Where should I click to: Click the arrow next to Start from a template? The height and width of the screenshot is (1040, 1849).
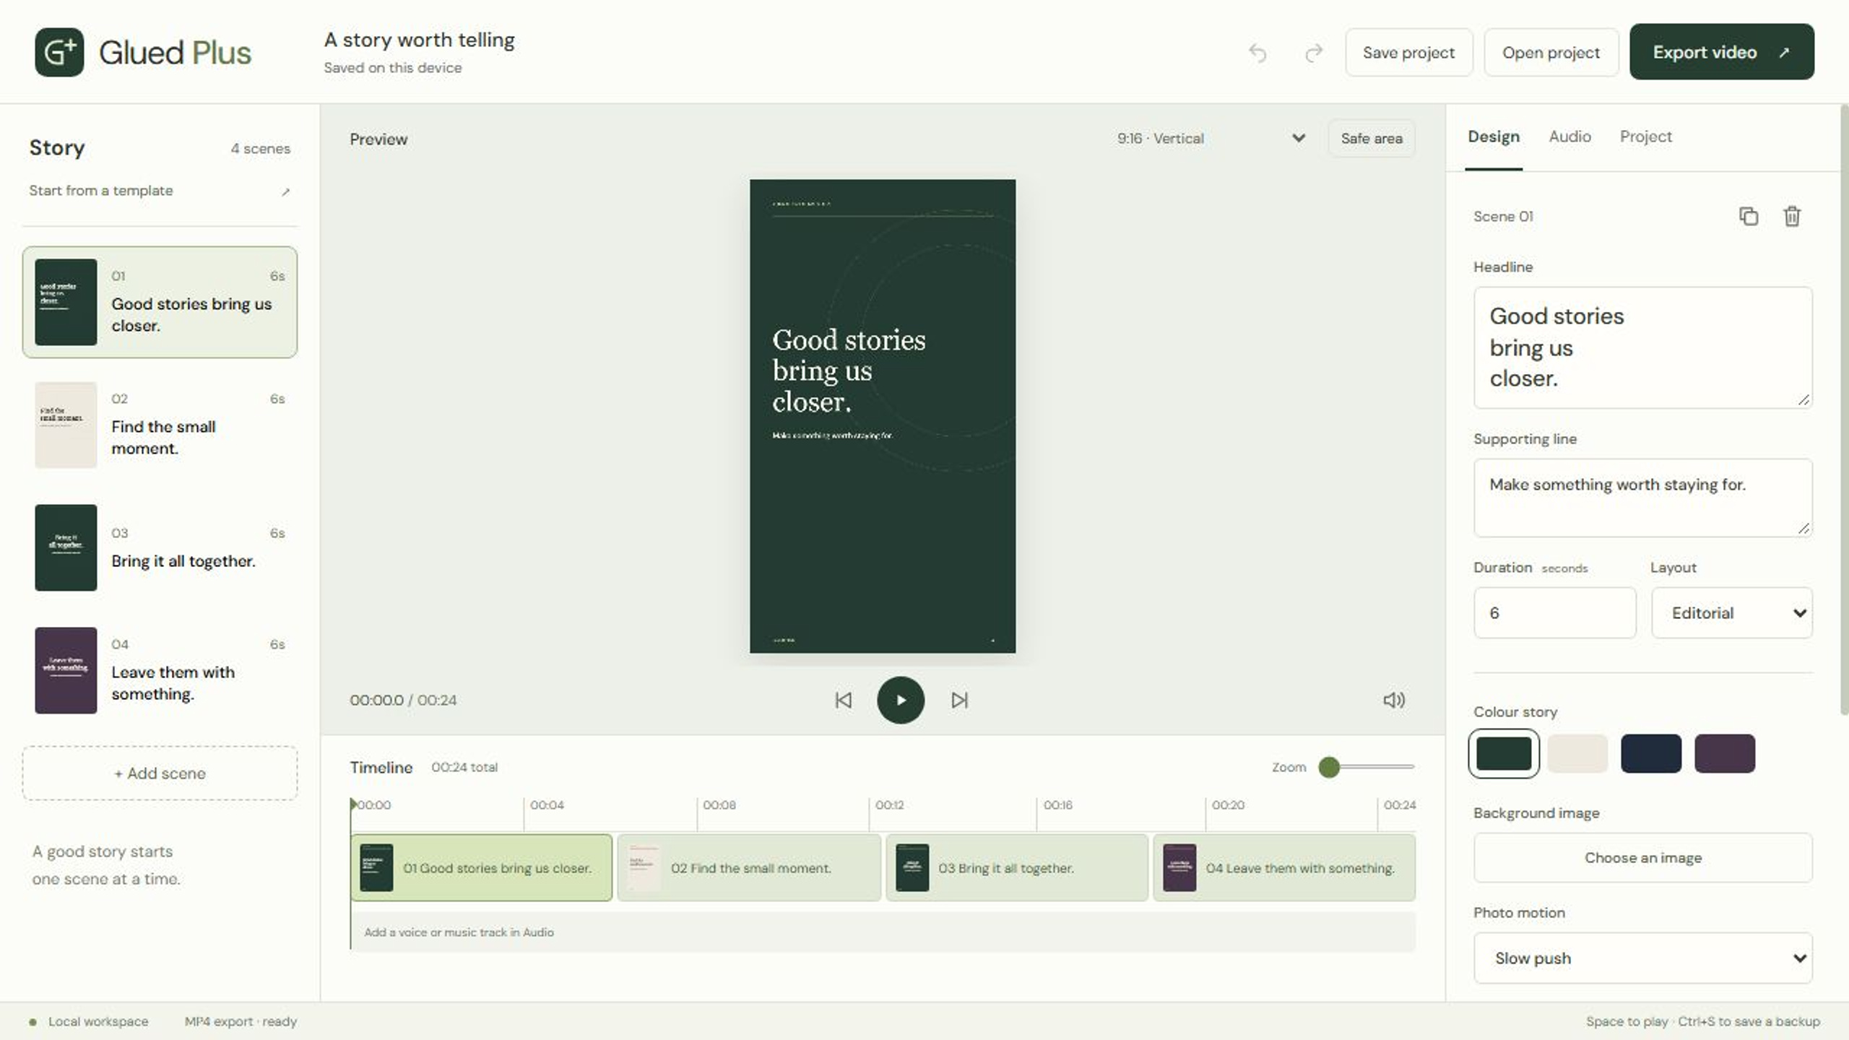tap(286, 191)
